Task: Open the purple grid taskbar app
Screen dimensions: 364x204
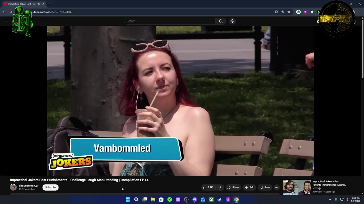Action: tap(178, 199)
